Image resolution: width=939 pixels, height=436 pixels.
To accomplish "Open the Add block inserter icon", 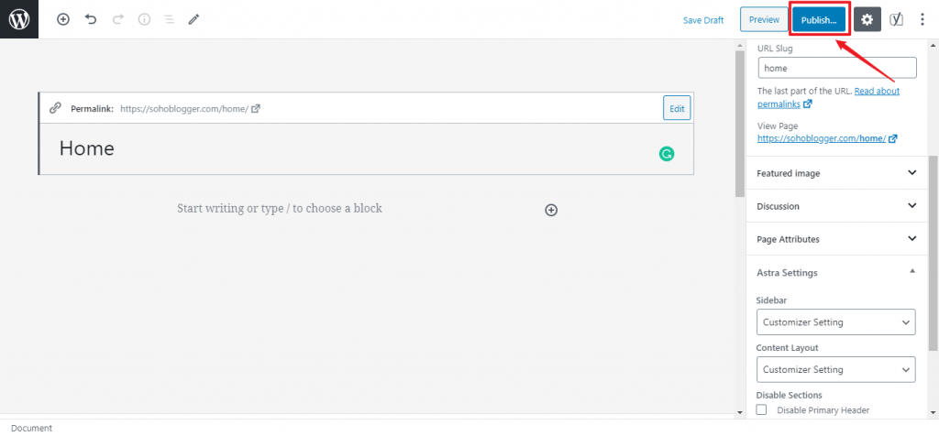I will click(63, 19).
